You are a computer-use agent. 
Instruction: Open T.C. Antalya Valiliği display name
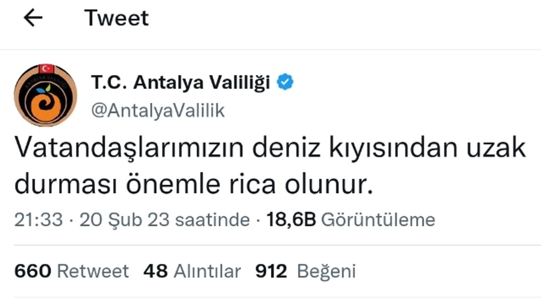[x=180, y=83]
